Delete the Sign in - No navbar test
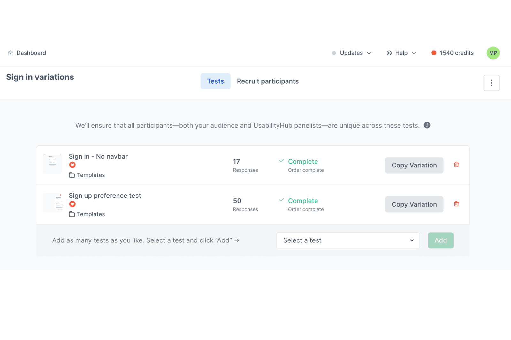Image resolution: width=511 pixels, height=340 pixels. click(x=456, y=165)
